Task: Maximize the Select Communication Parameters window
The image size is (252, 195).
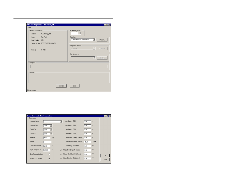Action: (107, 116)
